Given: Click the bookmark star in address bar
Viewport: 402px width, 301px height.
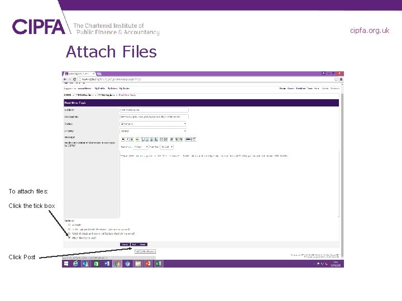Looking at the screenshot, I should point(336,79).
